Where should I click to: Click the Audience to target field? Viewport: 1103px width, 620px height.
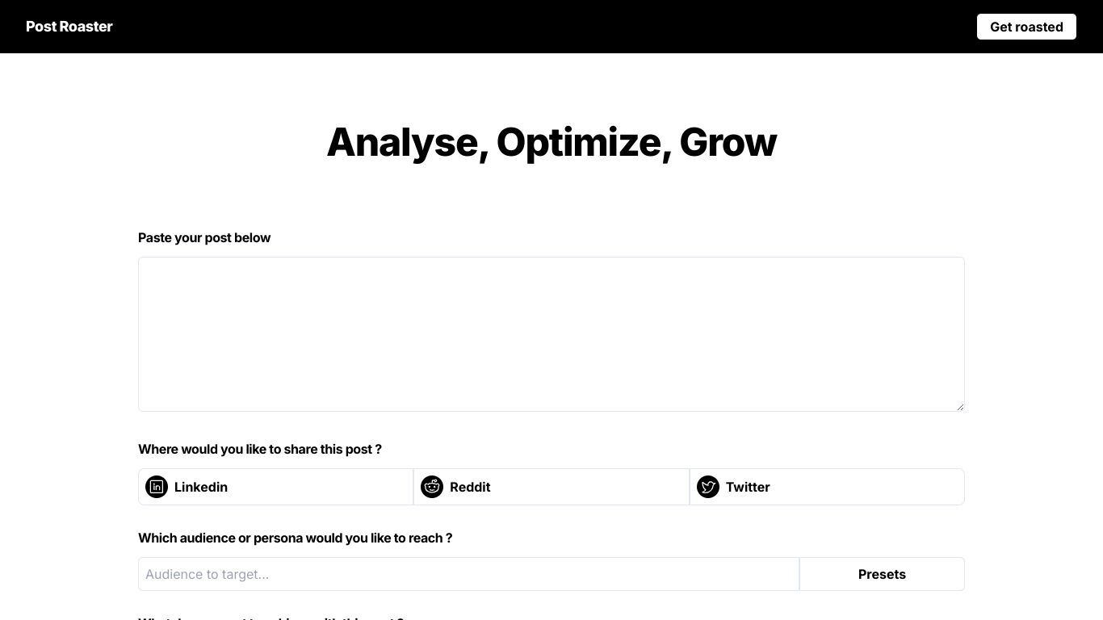click(468, 574)
